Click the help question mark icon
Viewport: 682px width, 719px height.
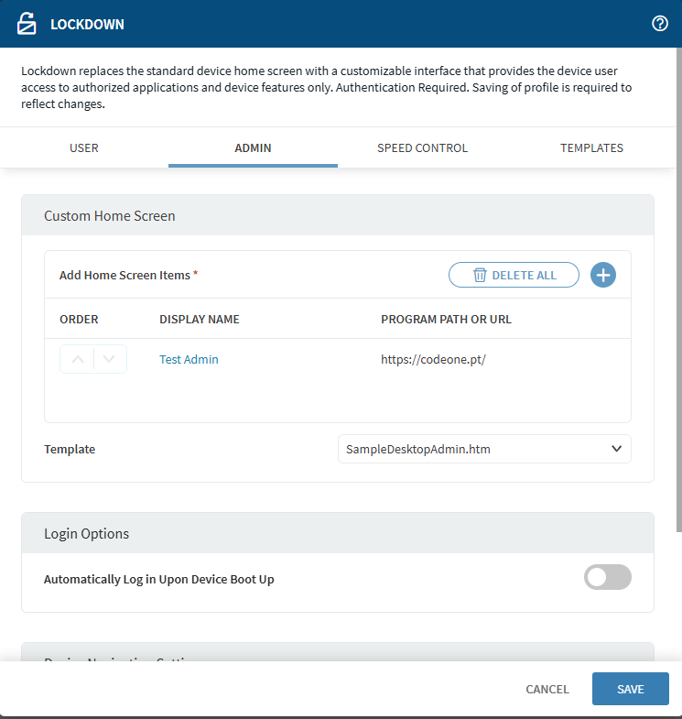pos(659,24)
